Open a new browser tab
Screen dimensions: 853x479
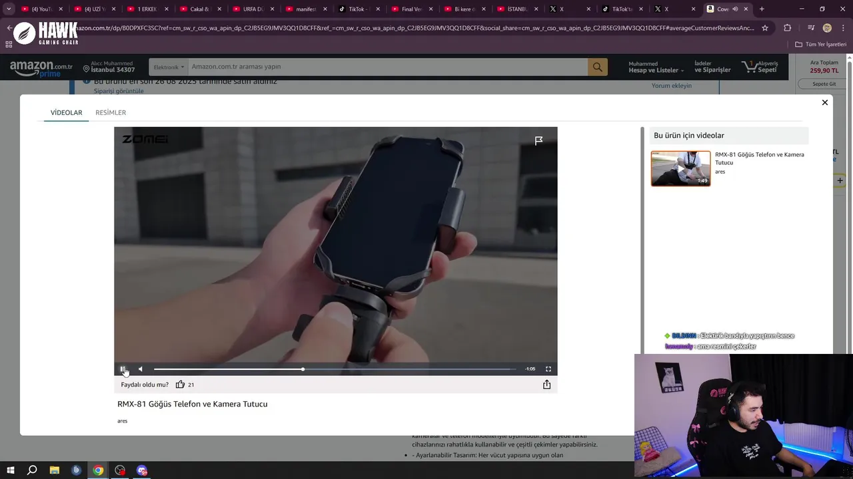pyautogui.click(x=762, y=9)
